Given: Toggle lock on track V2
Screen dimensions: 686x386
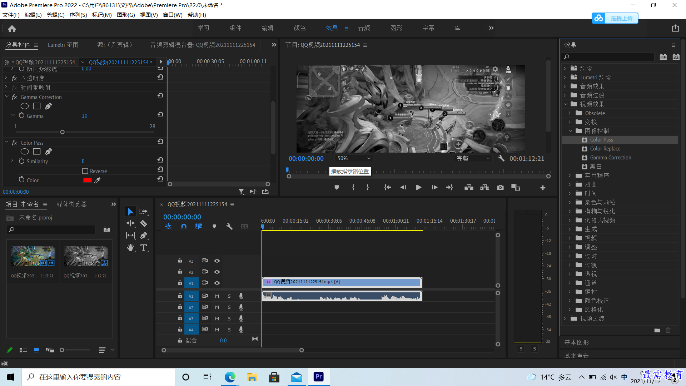Looking at the screenshot, I should pos(180,272).
